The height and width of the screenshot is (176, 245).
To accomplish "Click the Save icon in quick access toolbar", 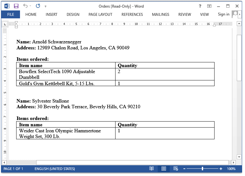I will click(16, 6).
